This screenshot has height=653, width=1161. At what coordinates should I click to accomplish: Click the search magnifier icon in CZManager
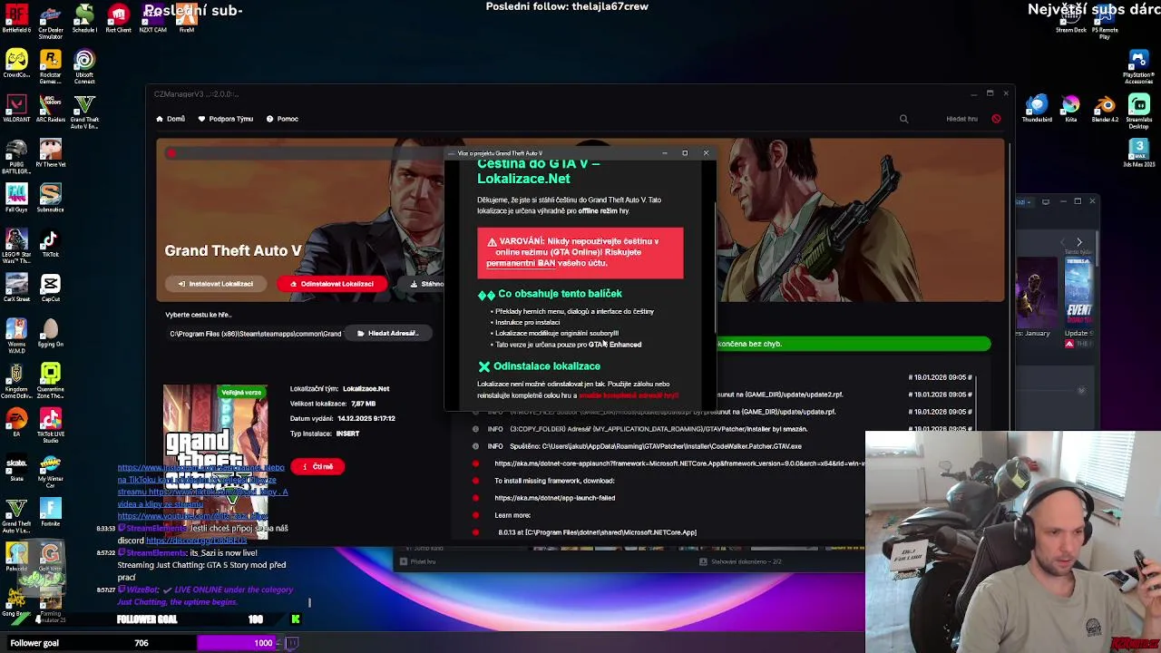click(x=903, y=119)
